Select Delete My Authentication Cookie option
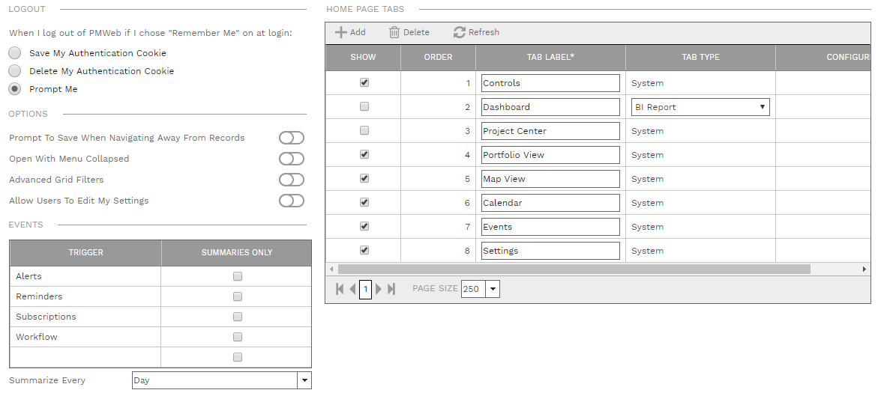Screen dimensions: 878x393 point(15,71)
